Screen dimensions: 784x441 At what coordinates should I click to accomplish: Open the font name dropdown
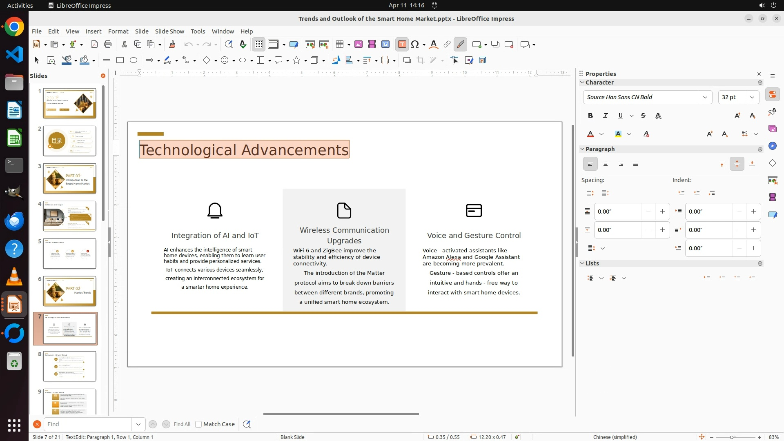(x=705, y=97)
